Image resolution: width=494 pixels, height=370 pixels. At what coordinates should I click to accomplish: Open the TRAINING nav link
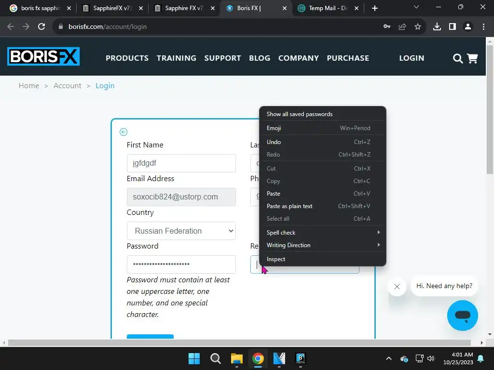[x=177, y=58]
